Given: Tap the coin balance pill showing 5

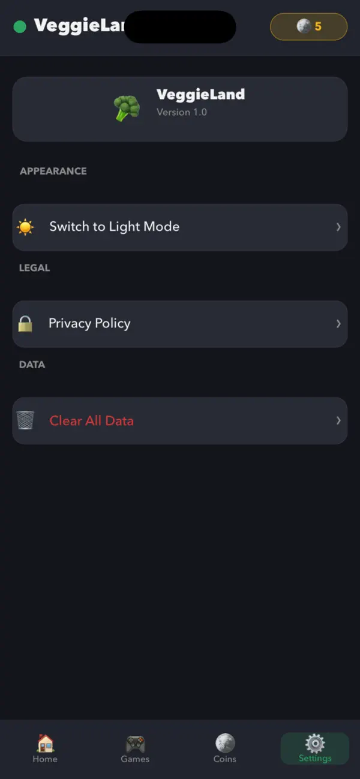Looking at the screenshot, I should [x=309, y=26].
